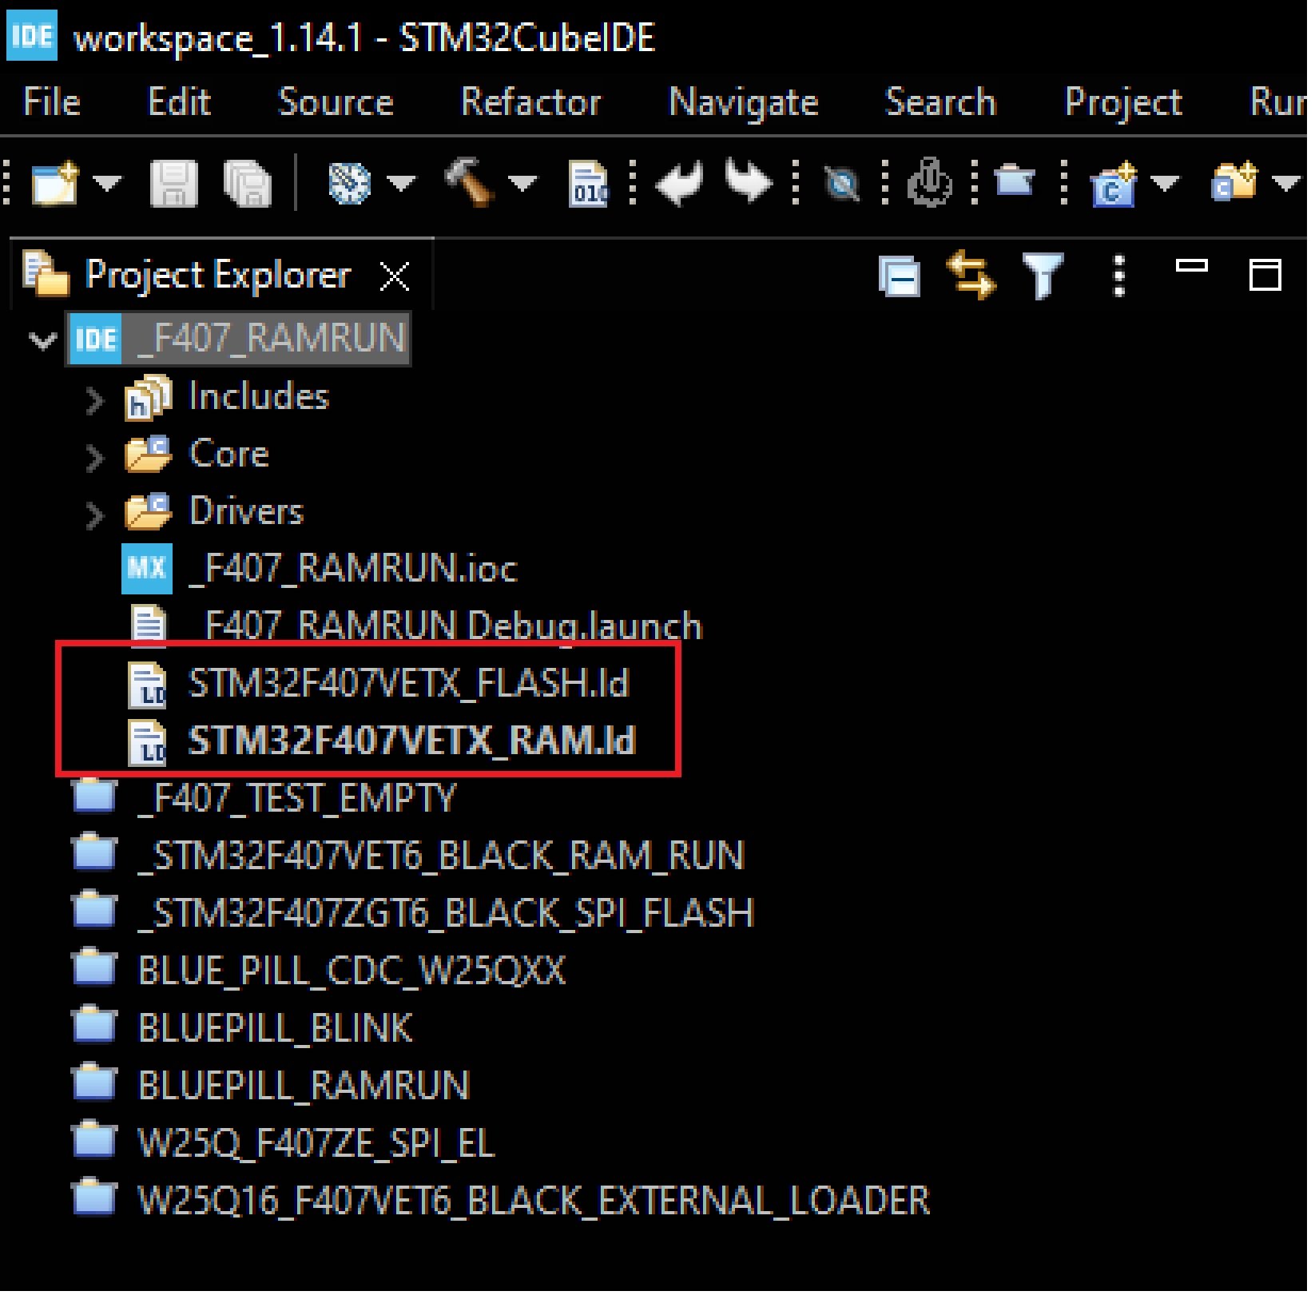The height and width of the screenshot is (1299, 1315).
Task: Select the Includes tree item
Action: click(x=259, y=396)
